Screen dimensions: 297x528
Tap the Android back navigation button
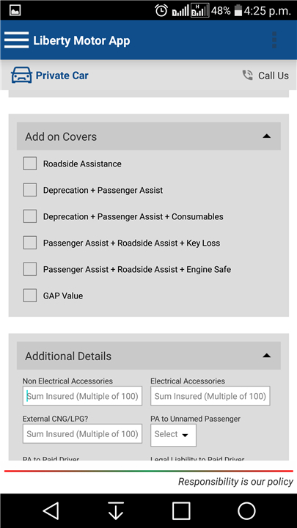point(51,511)
